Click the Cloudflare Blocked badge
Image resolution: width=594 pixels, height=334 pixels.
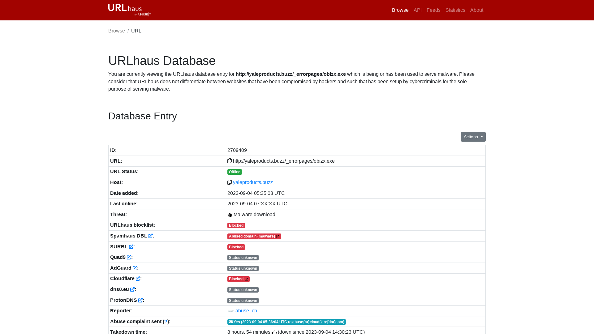[238, 279]
